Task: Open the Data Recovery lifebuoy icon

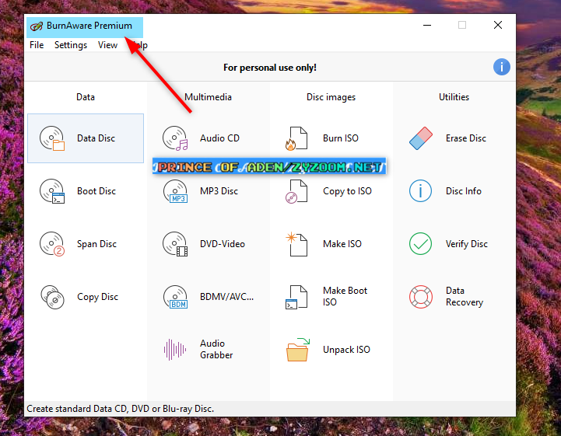Action: pyautogui.click(x=421, y=297)
